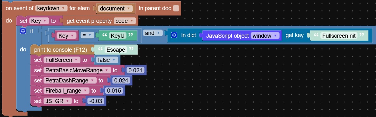376x117 pixels.
Task: Open the keydown event type dropdown
Action: click(x=51, y=8)
